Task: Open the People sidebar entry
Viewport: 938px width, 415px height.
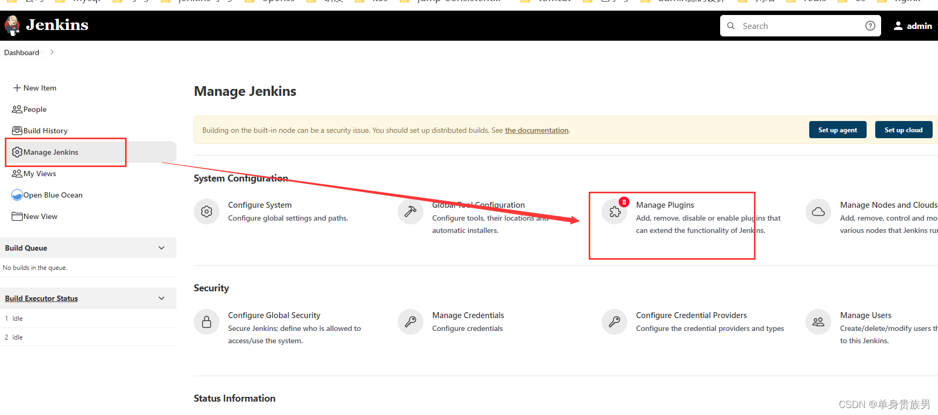Action: click(35, 109)
